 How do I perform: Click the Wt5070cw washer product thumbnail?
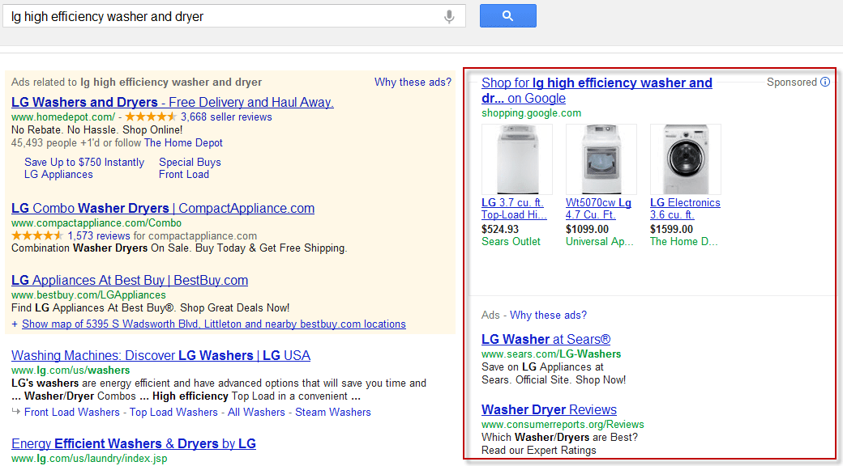[x=601, y=159]
